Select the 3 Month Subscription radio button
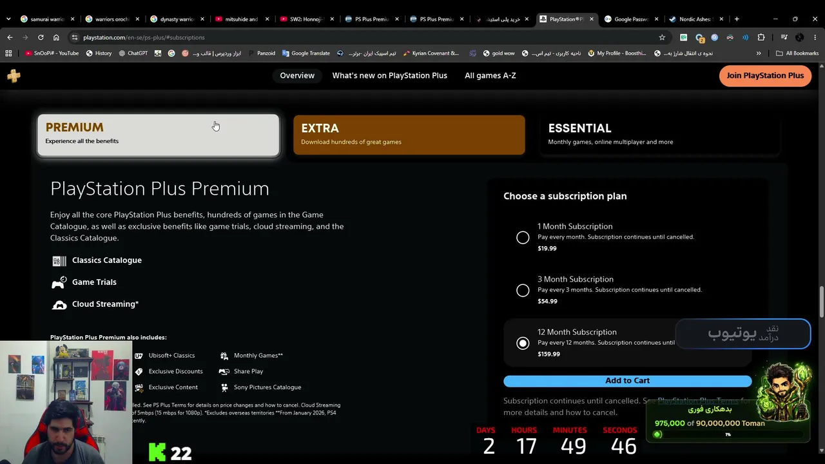Screen dimensions: 825x464 pos(523,291)
